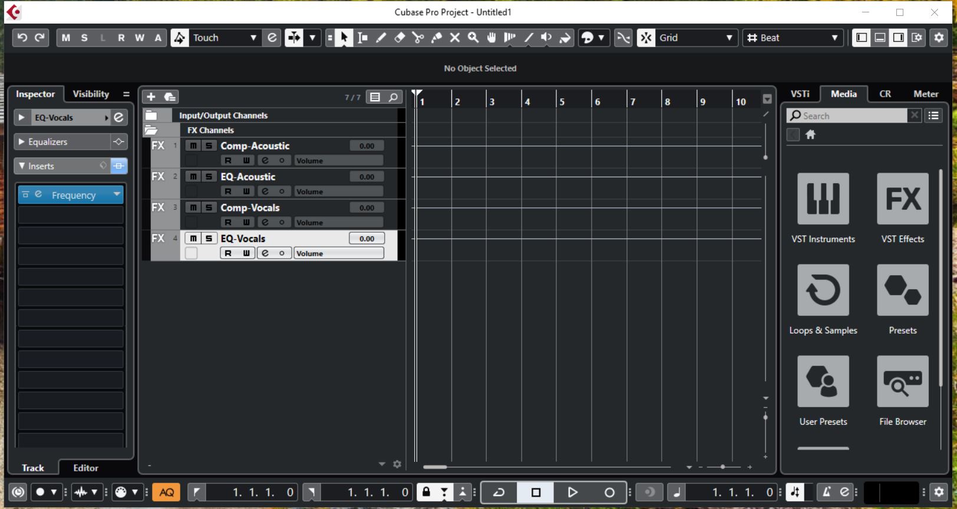Select the Comp hand tool
This screenshot has width=957, height=509.
point(491,38)
